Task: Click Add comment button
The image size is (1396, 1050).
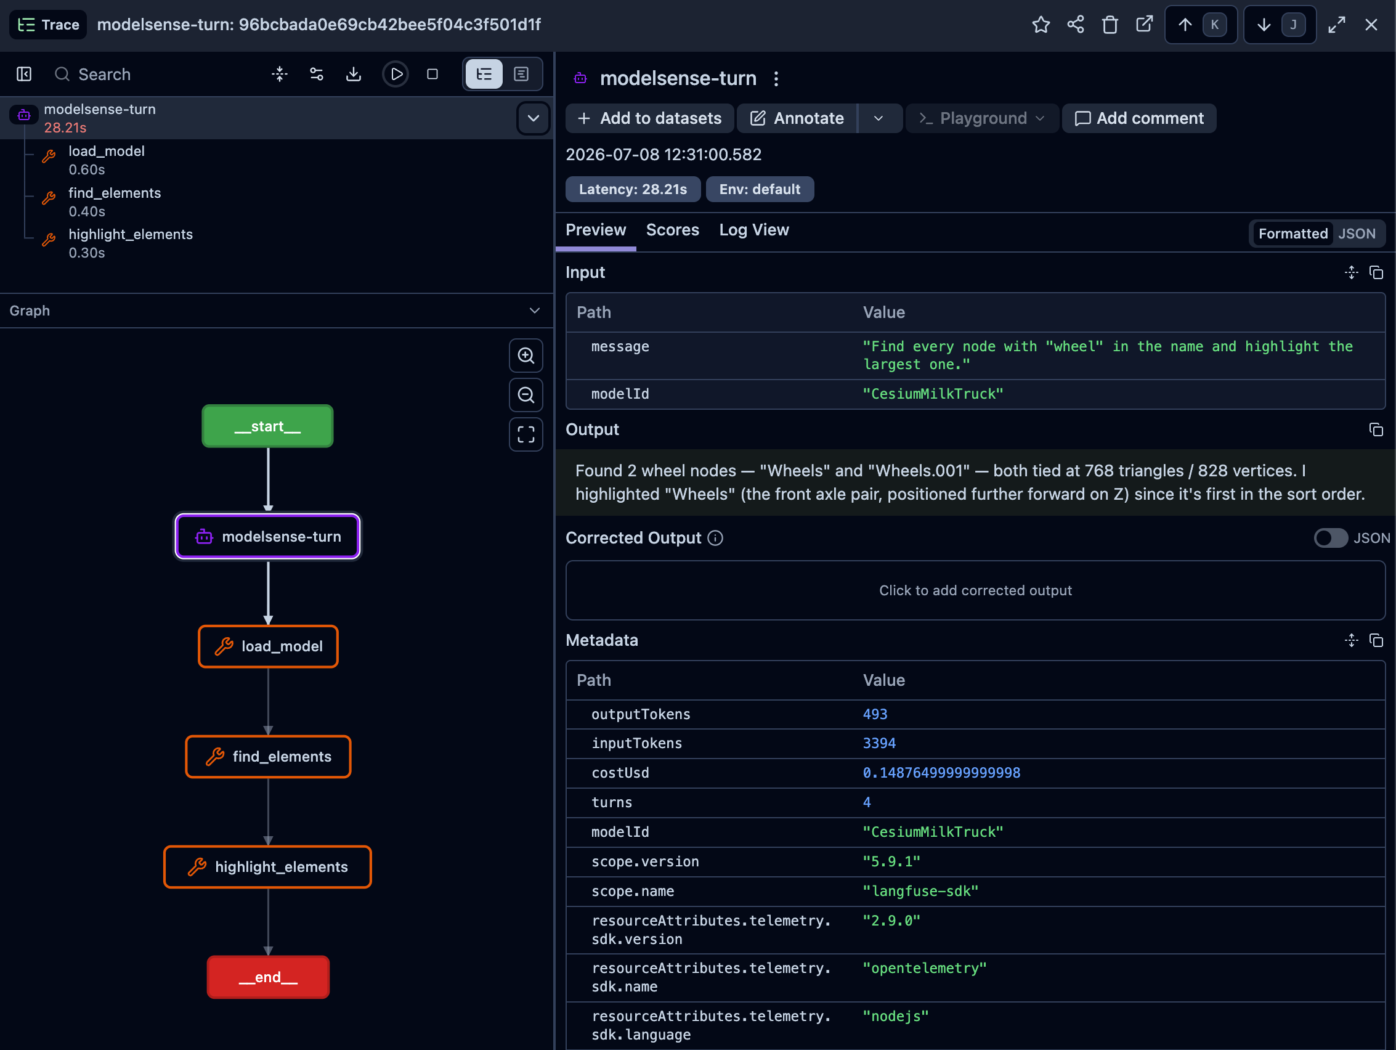Action: pyautogui.click(x=1139, y=118)
